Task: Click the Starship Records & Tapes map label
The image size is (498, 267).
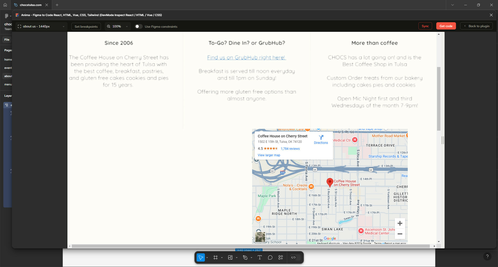Action: point(388,156)
